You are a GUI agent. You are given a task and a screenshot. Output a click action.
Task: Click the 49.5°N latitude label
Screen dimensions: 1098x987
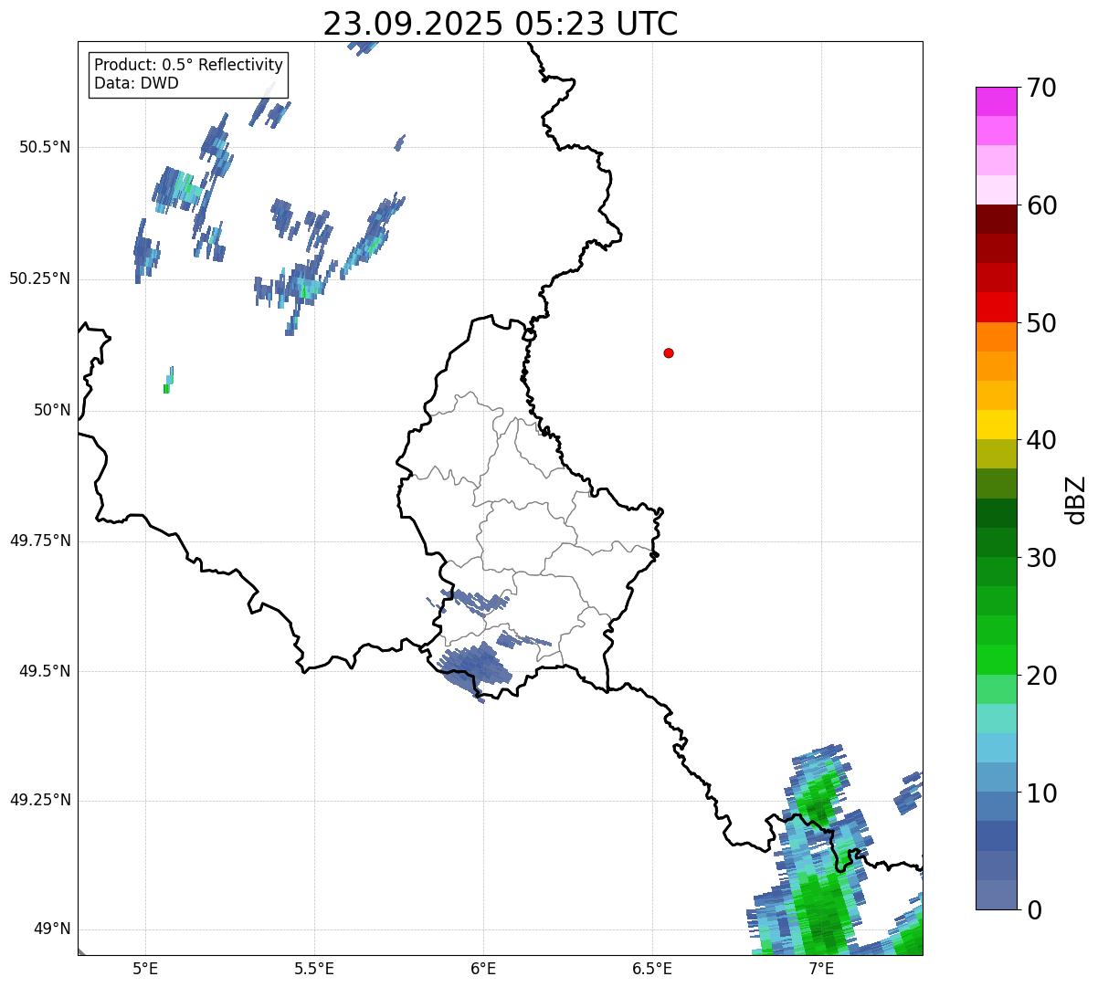point(45,671)
